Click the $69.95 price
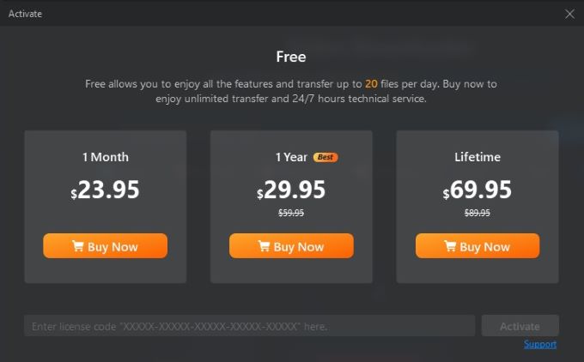 [478, 190]
